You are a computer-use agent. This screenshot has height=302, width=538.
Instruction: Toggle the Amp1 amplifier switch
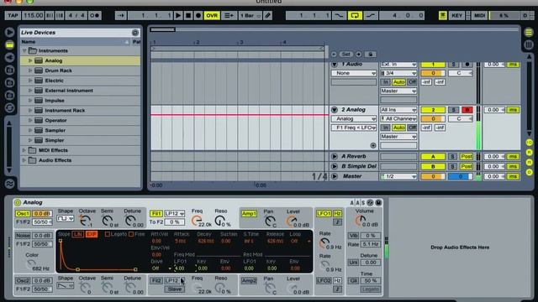point(249,214)
